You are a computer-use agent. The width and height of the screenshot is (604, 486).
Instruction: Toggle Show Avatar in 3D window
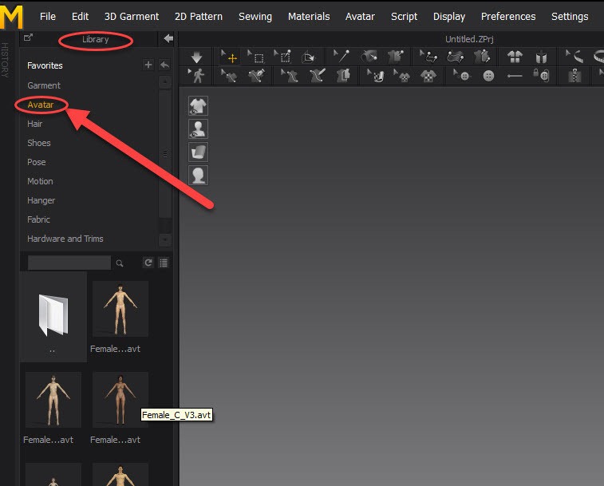click(x=198, y=128)
